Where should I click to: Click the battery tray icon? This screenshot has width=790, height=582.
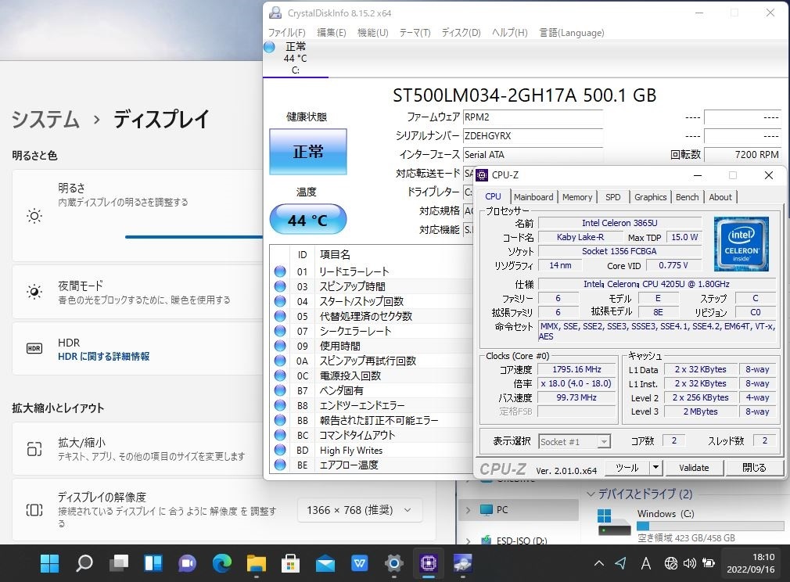709,563
